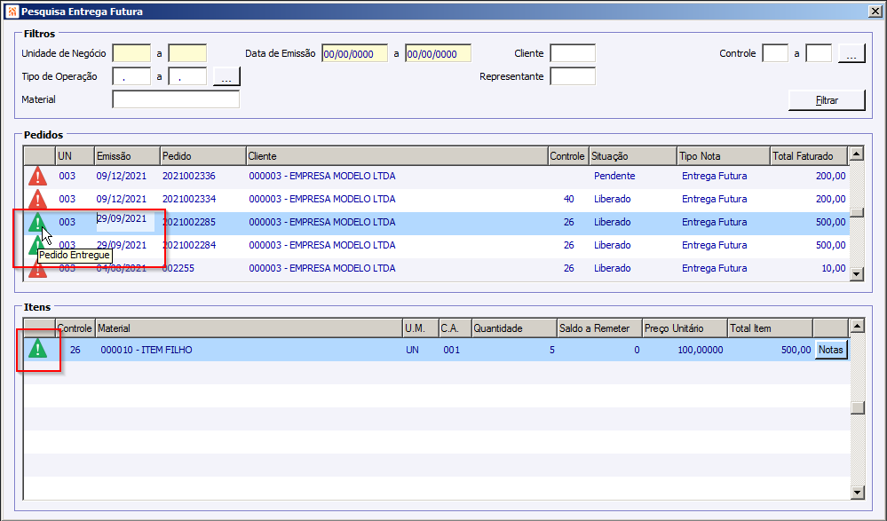This screenshot has height=521, width=887.
Task: Click Saldo a Remeter column header
Action: tap(599, 328)
